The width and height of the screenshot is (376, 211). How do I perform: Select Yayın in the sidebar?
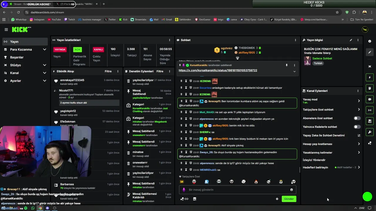(x=25, y=42)
